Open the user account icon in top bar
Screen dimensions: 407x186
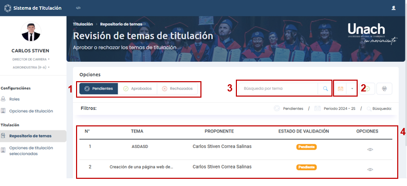point(394,8)
